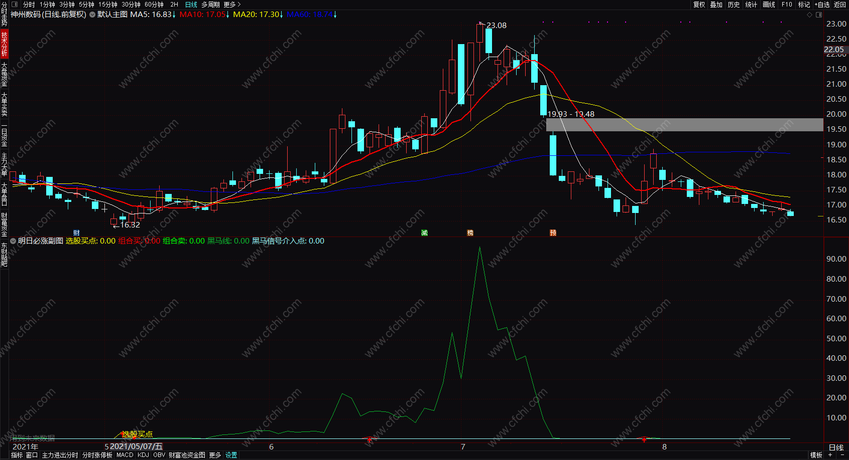Switch to the 15分钟 period
The height and width of the screenshot is (460, 849).
coord(107,5)
